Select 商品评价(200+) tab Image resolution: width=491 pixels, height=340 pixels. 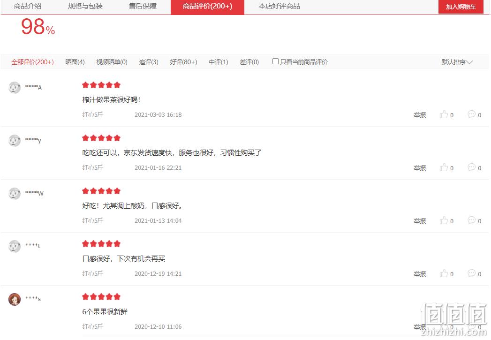point(207,7)
